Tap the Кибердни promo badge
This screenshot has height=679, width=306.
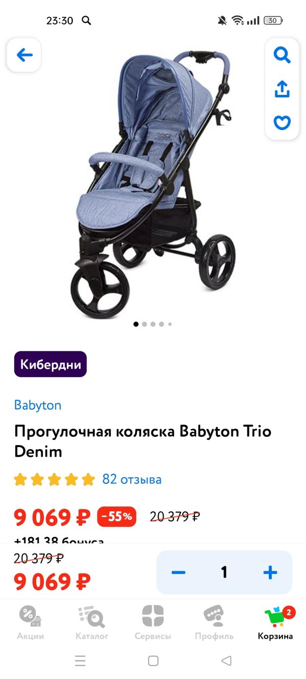50,364
